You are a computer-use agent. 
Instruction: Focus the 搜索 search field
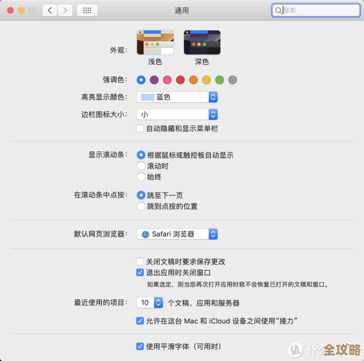point(315,10)
